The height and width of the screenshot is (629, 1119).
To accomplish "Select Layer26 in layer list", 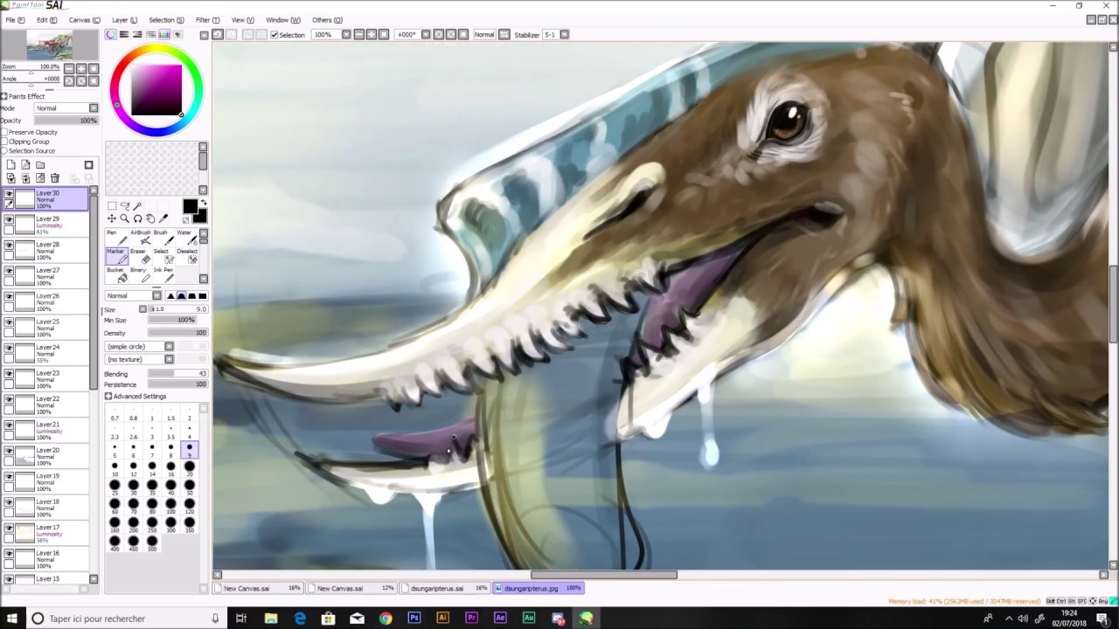I will coord(45,302).
